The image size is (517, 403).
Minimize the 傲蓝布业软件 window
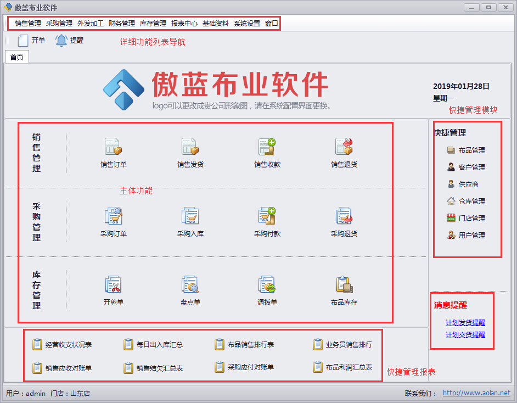tap(472, 7)
